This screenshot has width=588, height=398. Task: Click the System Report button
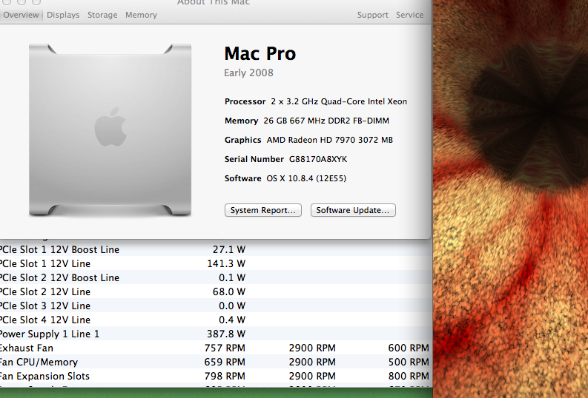[263, 210]
